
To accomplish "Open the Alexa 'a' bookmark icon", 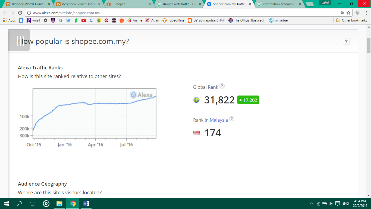I will pyautogui.click(x=21, y=20).
